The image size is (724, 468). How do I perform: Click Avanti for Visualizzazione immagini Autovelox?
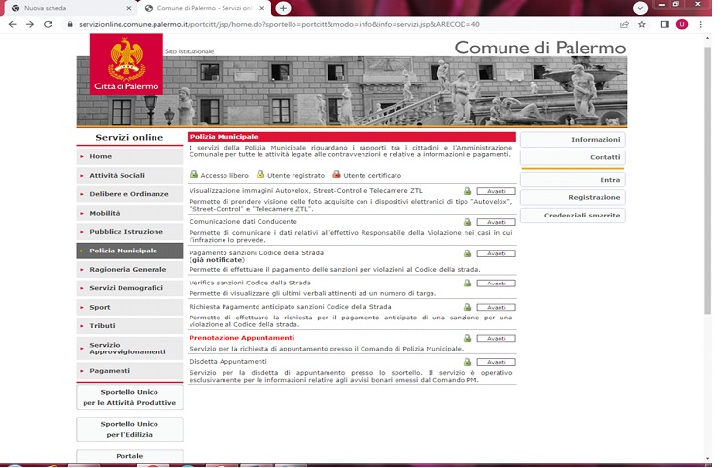496,191
